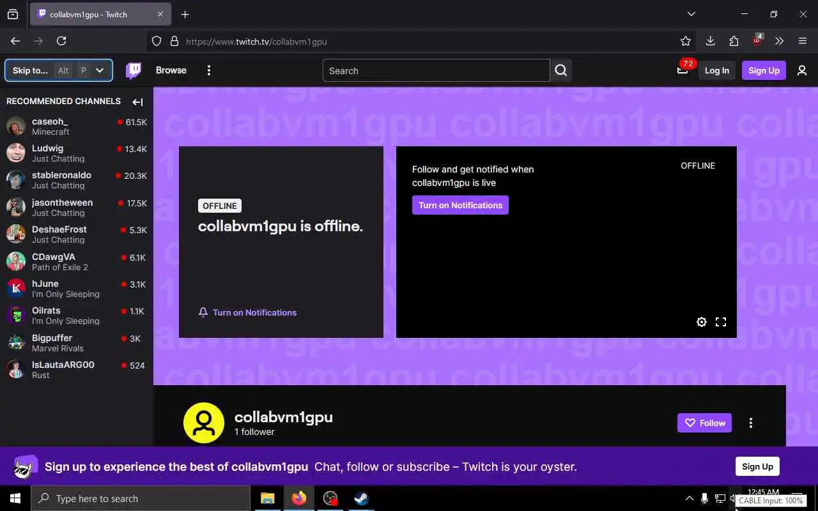Expand the Skip to dropdown
Image resolution: width=818 pixels, height=511 pixels.
[100, 70]
